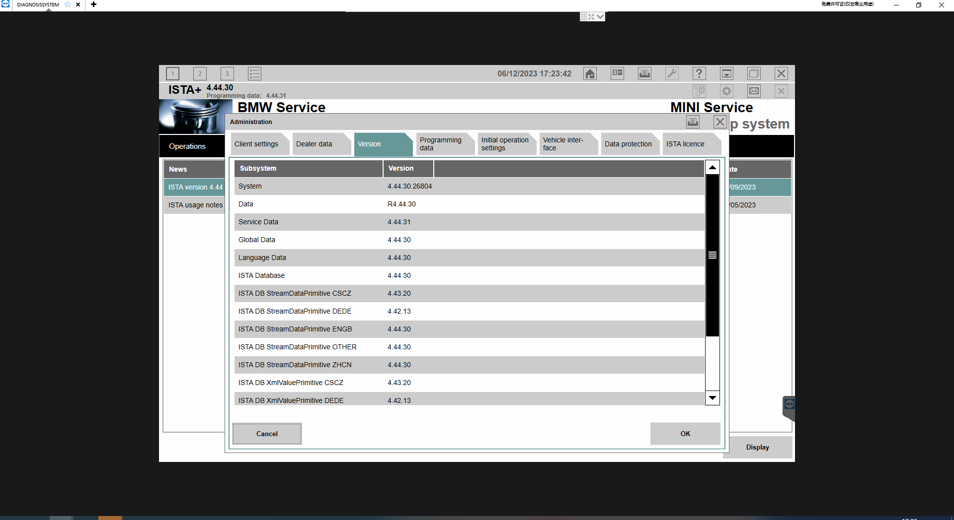The height and width of the screenshot is (520, 954).
Task: Select step 1 box in the toolbar
Action: click(172, 74)
